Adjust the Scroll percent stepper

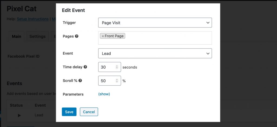click(117, 81)
